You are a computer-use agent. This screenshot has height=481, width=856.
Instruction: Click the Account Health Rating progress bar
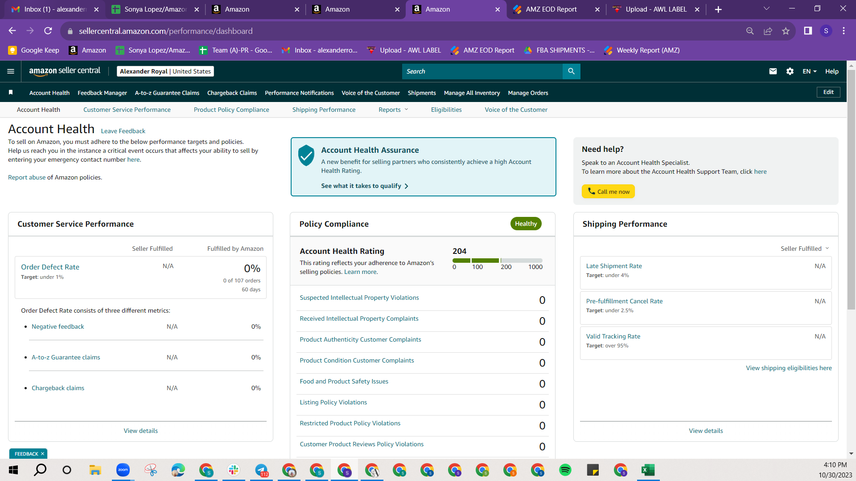tap(498, 261)
